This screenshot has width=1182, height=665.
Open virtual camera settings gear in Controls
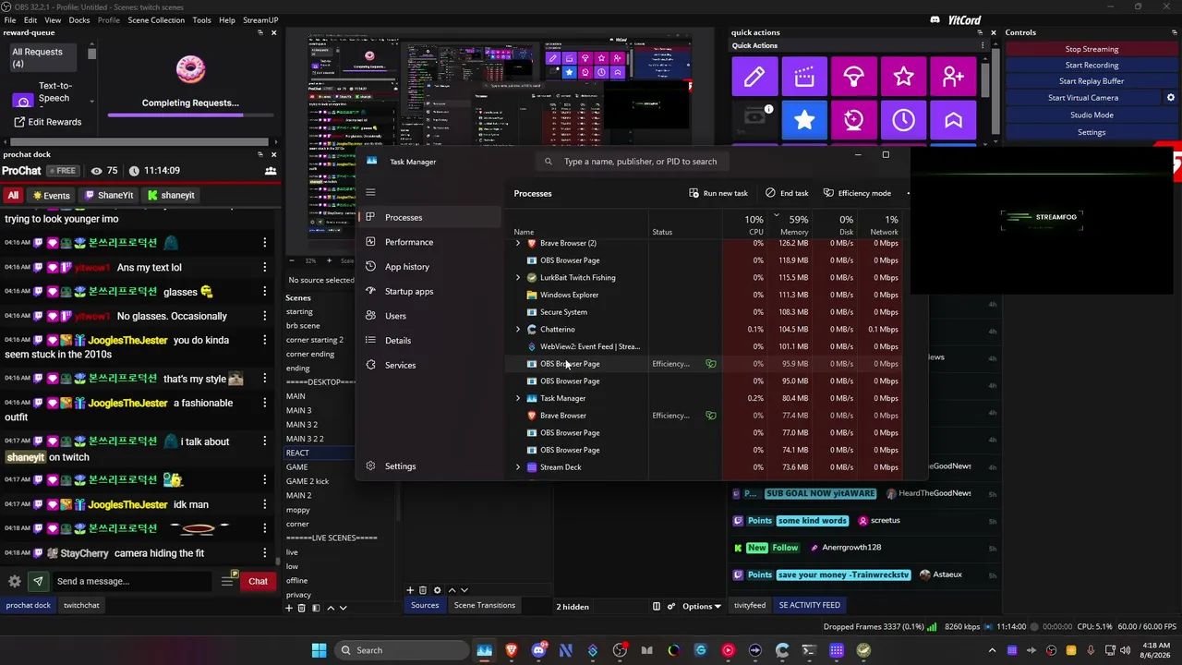click(x=1171, y=98)
